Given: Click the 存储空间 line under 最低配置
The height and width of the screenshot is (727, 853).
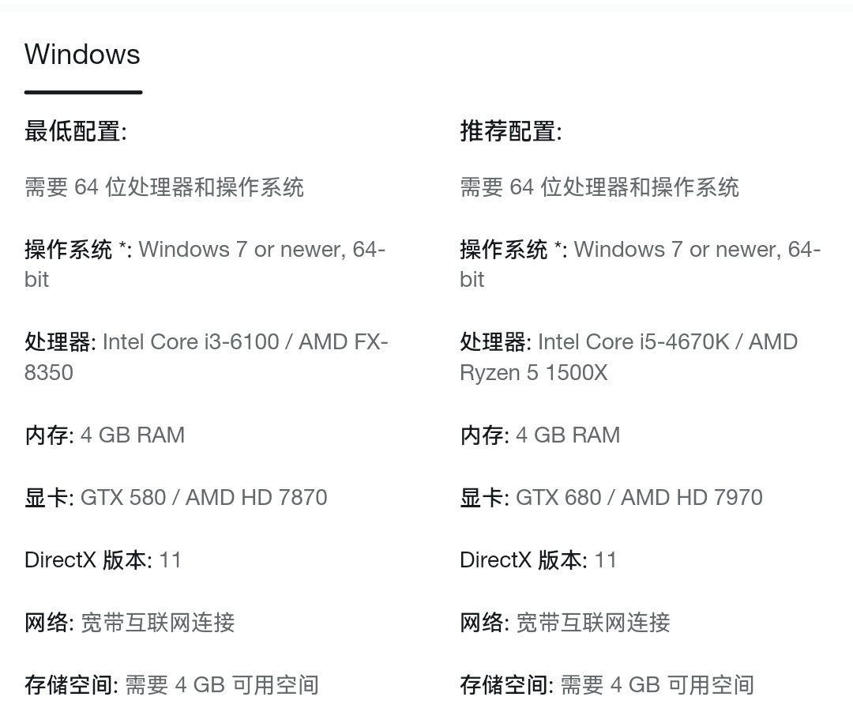Looking at the screenshot, I should [171, 684].
